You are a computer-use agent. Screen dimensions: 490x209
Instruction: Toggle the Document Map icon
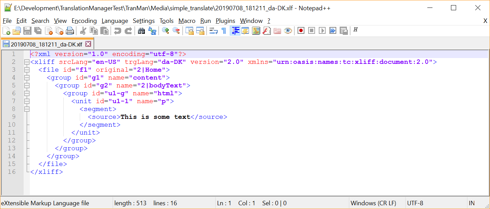[x=256, y=31]
